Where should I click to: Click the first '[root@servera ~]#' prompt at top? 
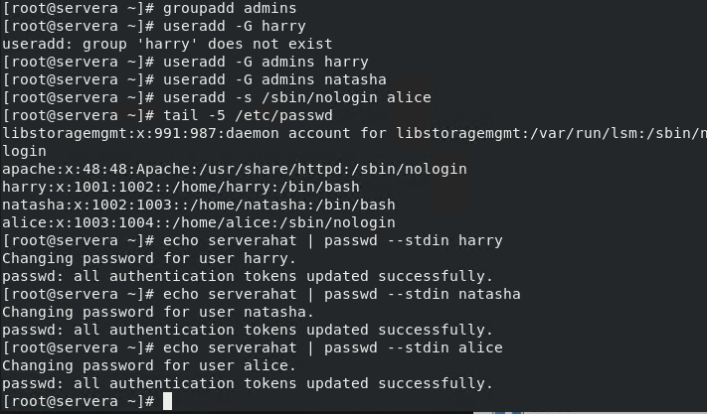[x=78, y=9]
